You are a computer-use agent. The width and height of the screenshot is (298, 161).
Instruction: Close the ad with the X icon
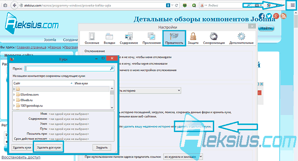pos(262,84)
